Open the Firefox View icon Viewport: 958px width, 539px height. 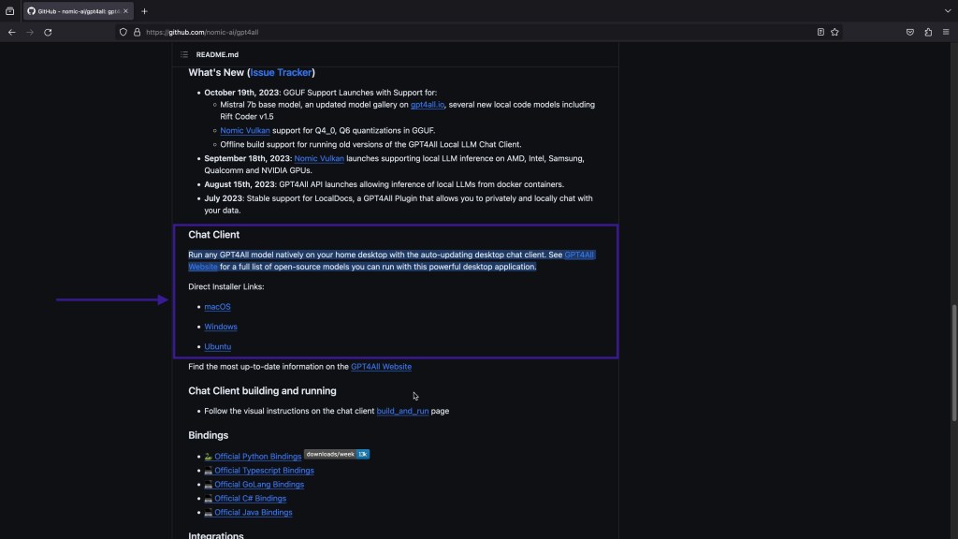(x=10, y=11)
